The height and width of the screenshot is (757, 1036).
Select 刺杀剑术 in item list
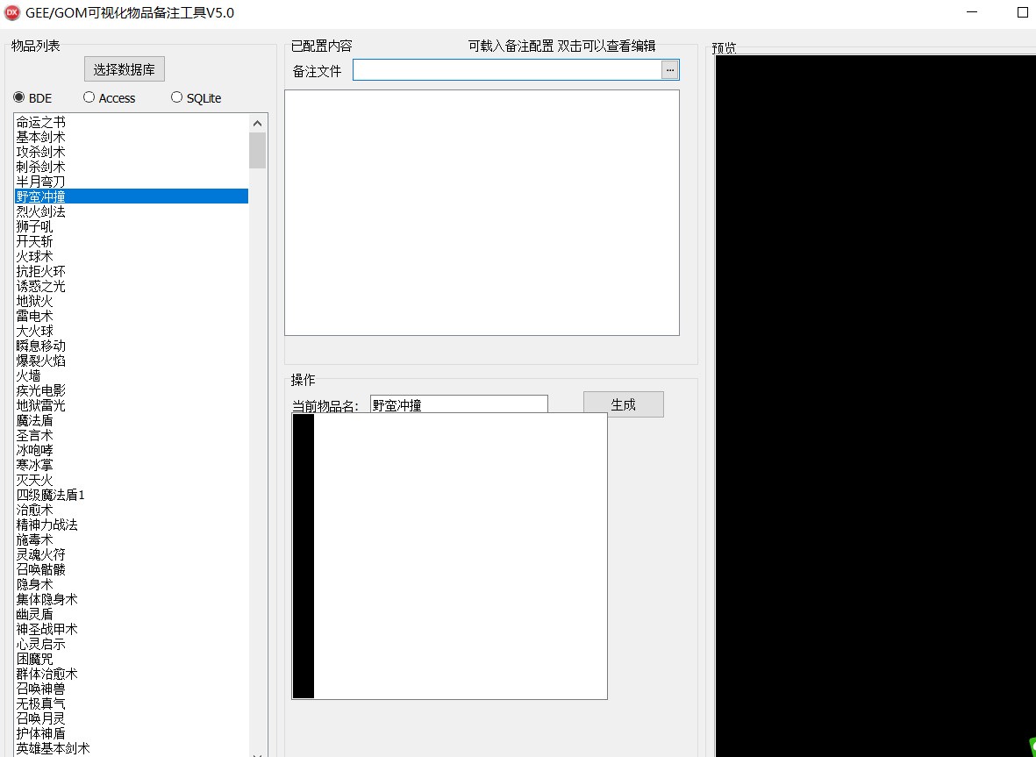132,167
